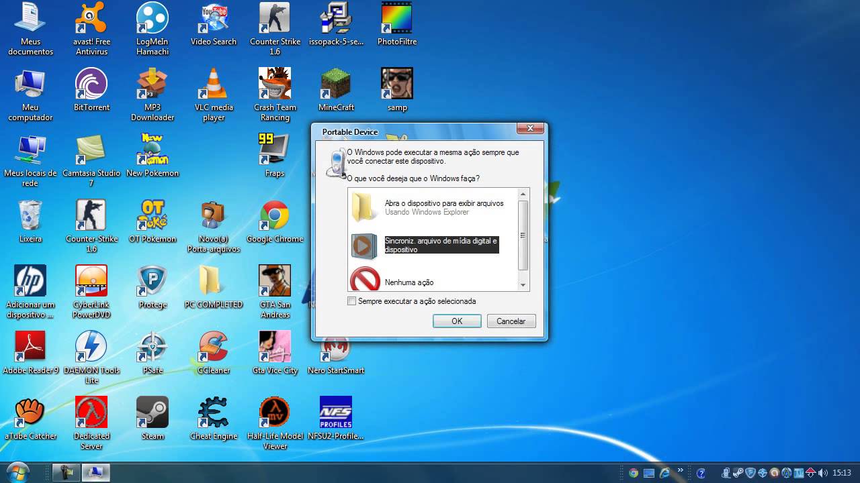860x483 pixels.
Task: Select the Adicionar um dispositivo HP icon
Action: point(30,292)
